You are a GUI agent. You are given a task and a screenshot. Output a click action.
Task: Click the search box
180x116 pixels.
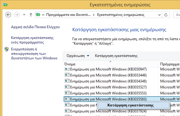coord(177,15)
